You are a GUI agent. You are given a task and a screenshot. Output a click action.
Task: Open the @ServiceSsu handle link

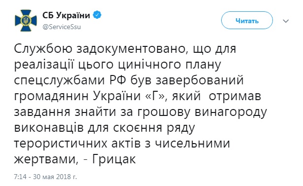coord(62,27)
